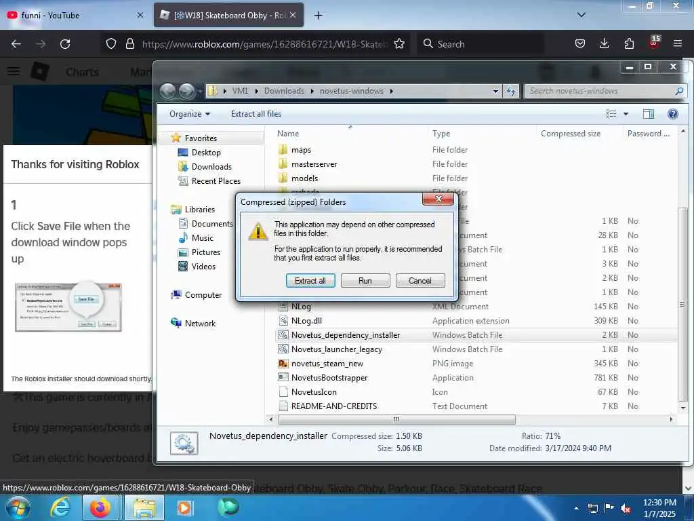Select NLog.dll file icon
The width and height of the screenshot is (694, 521).
tap(283, 321)
